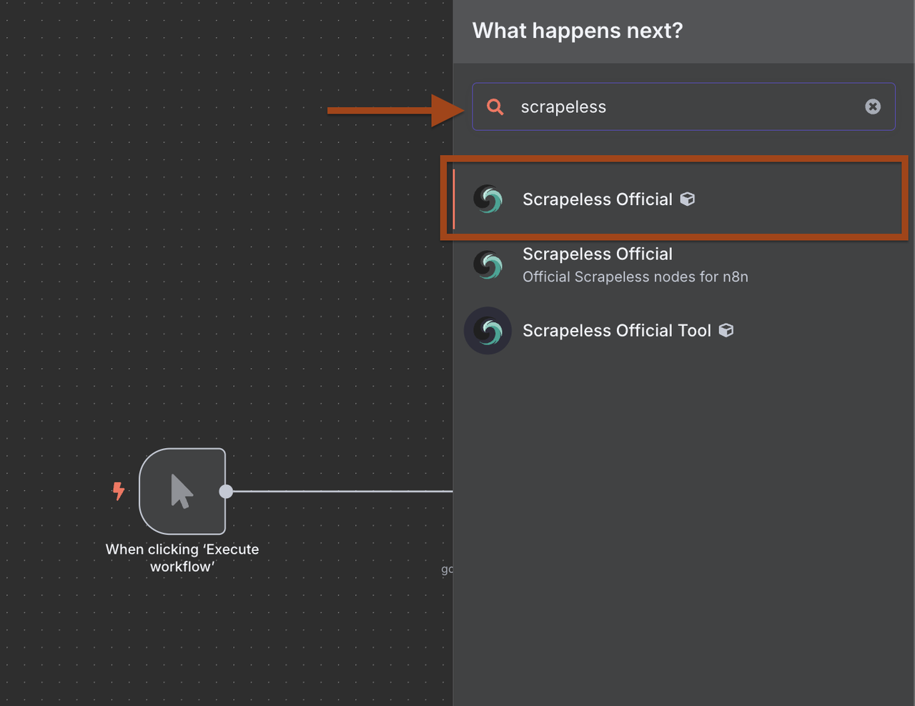Click the Scrapeless logo in the described result
Viewport: 915px width, 706px height.
(488, 265)
